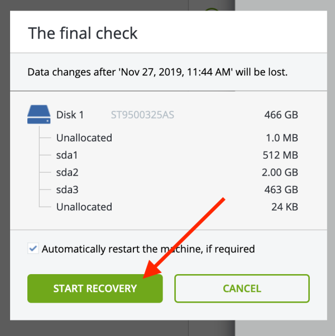Click the 2.00 GB size value

click(x=280, y=173)
